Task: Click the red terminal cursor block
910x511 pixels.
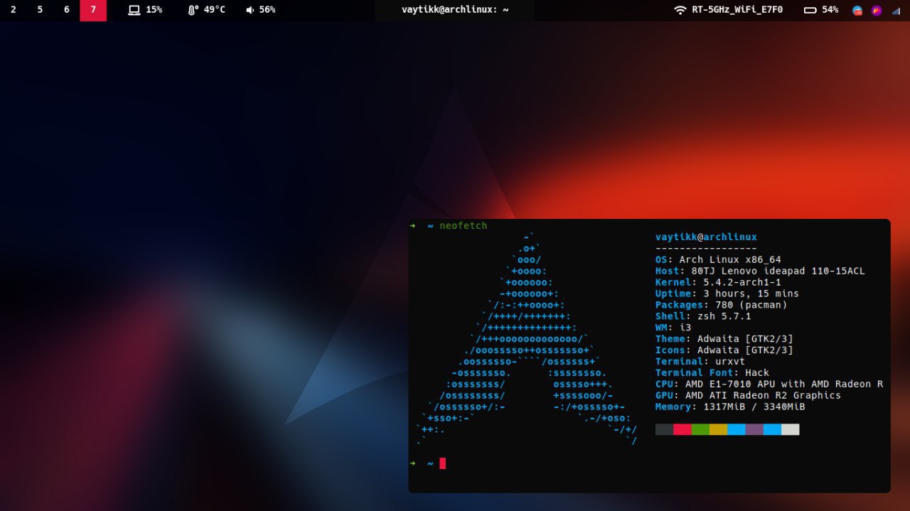Action: pyautogui.click(x=442, y=463)
